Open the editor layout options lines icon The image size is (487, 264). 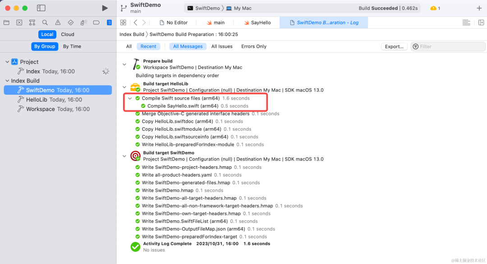click(x=466, y=23)
